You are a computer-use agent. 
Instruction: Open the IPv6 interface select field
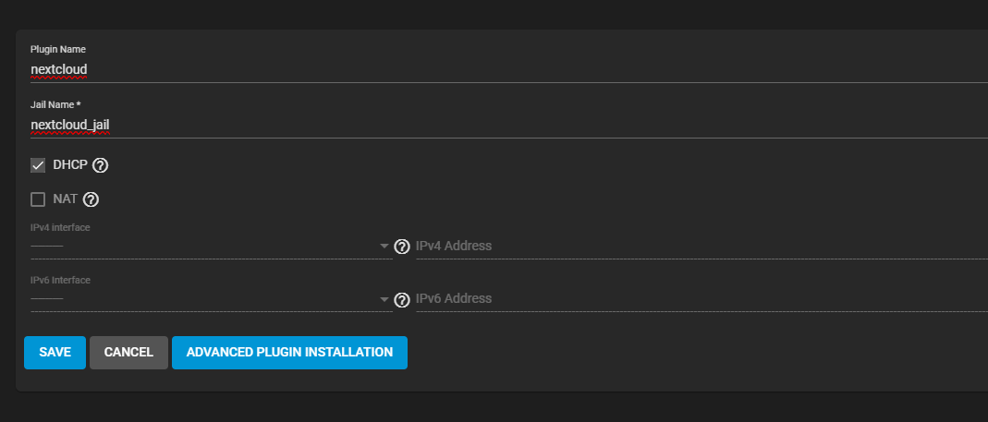coord(203,299)
